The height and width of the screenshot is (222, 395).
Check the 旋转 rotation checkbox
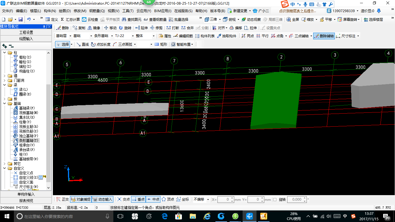(x=275, y=199)
